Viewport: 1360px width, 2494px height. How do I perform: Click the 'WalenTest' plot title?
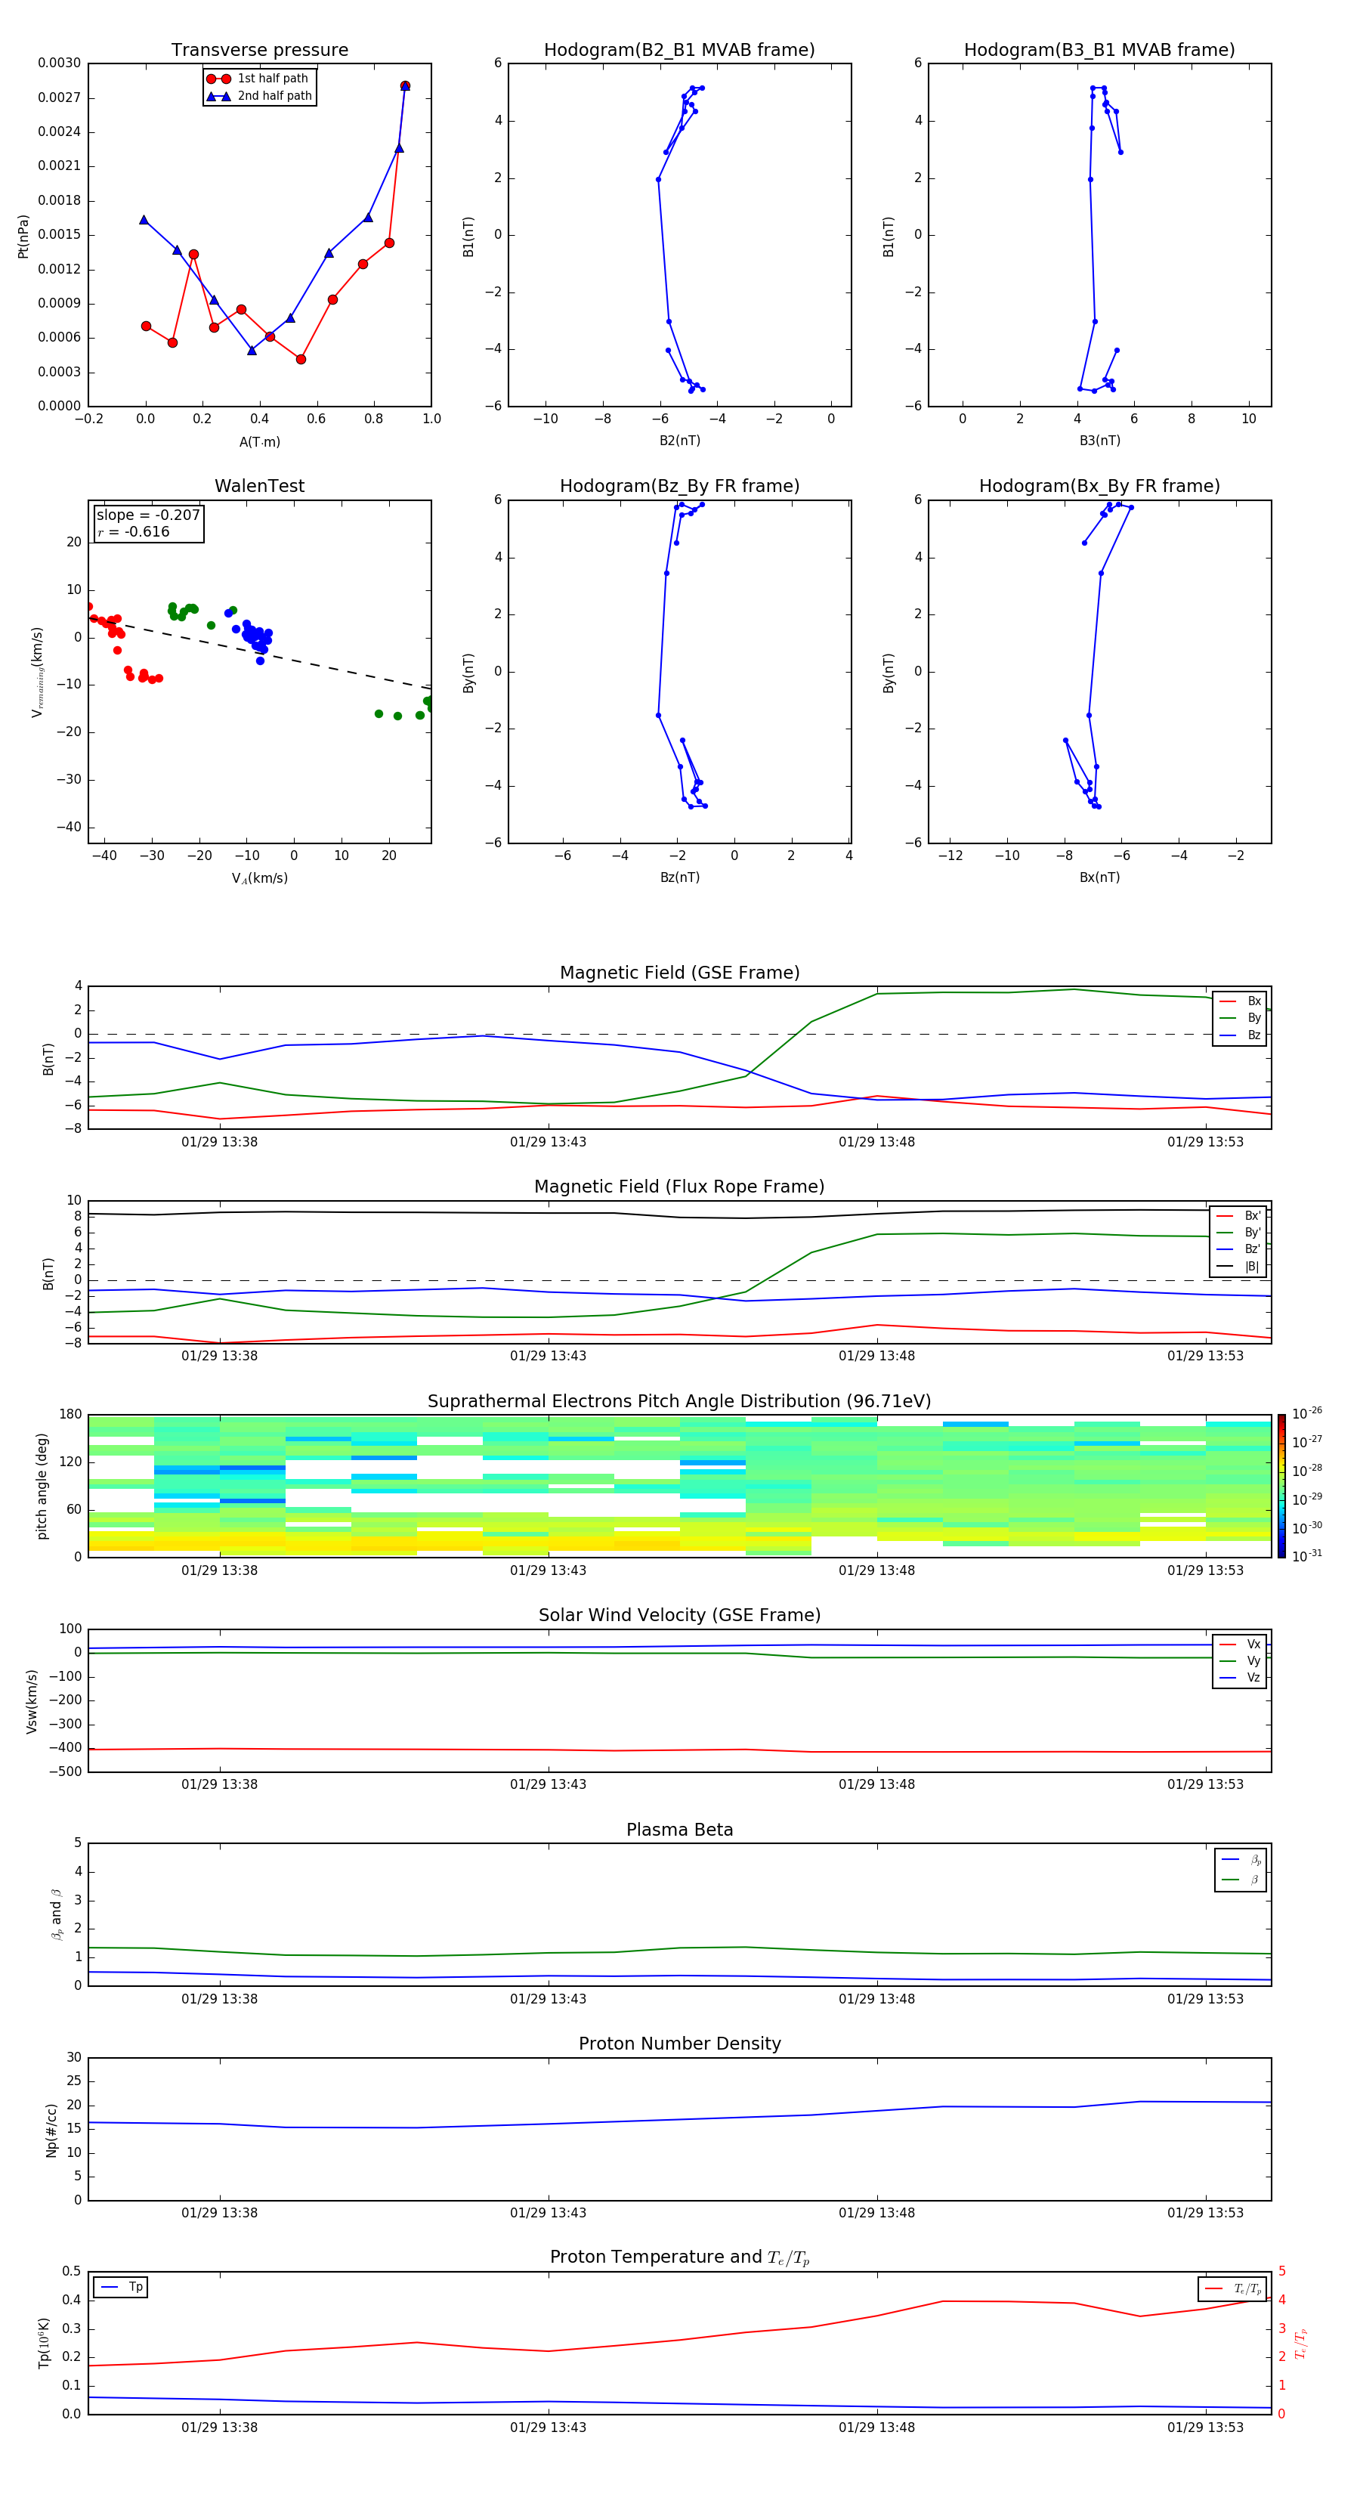tap(259, 486)
